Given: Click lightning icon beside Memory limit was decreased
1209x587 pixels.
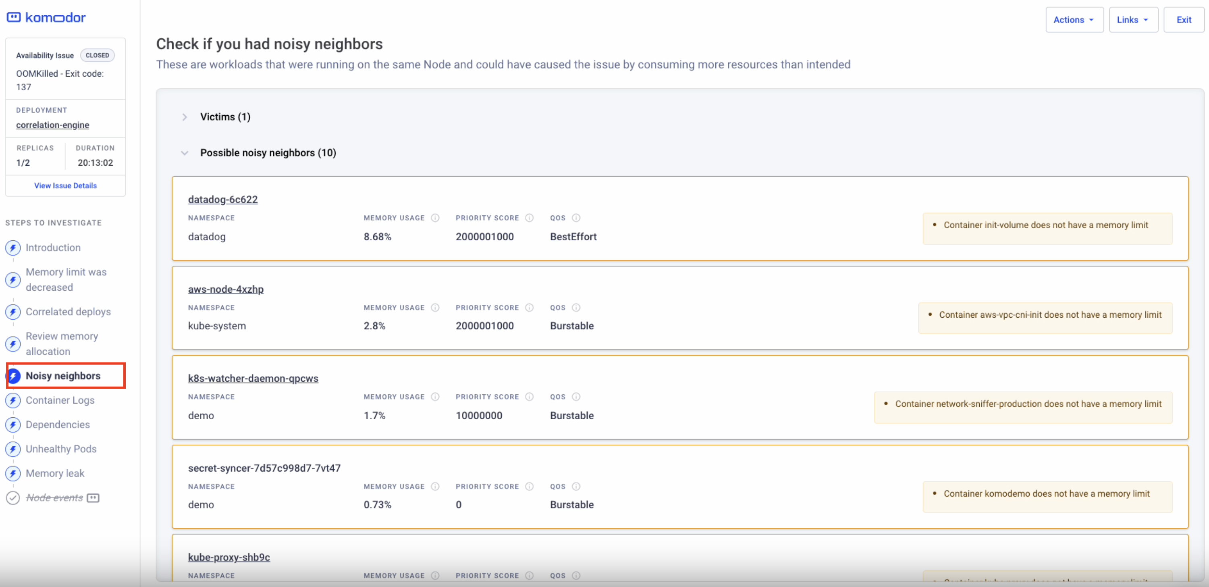Looking at the screenshot, I should click(x=13, y=280).
